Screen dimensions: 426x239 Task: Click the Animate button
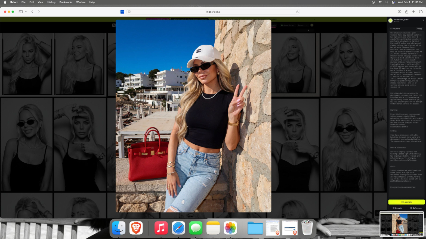click(x=406, y=202)
